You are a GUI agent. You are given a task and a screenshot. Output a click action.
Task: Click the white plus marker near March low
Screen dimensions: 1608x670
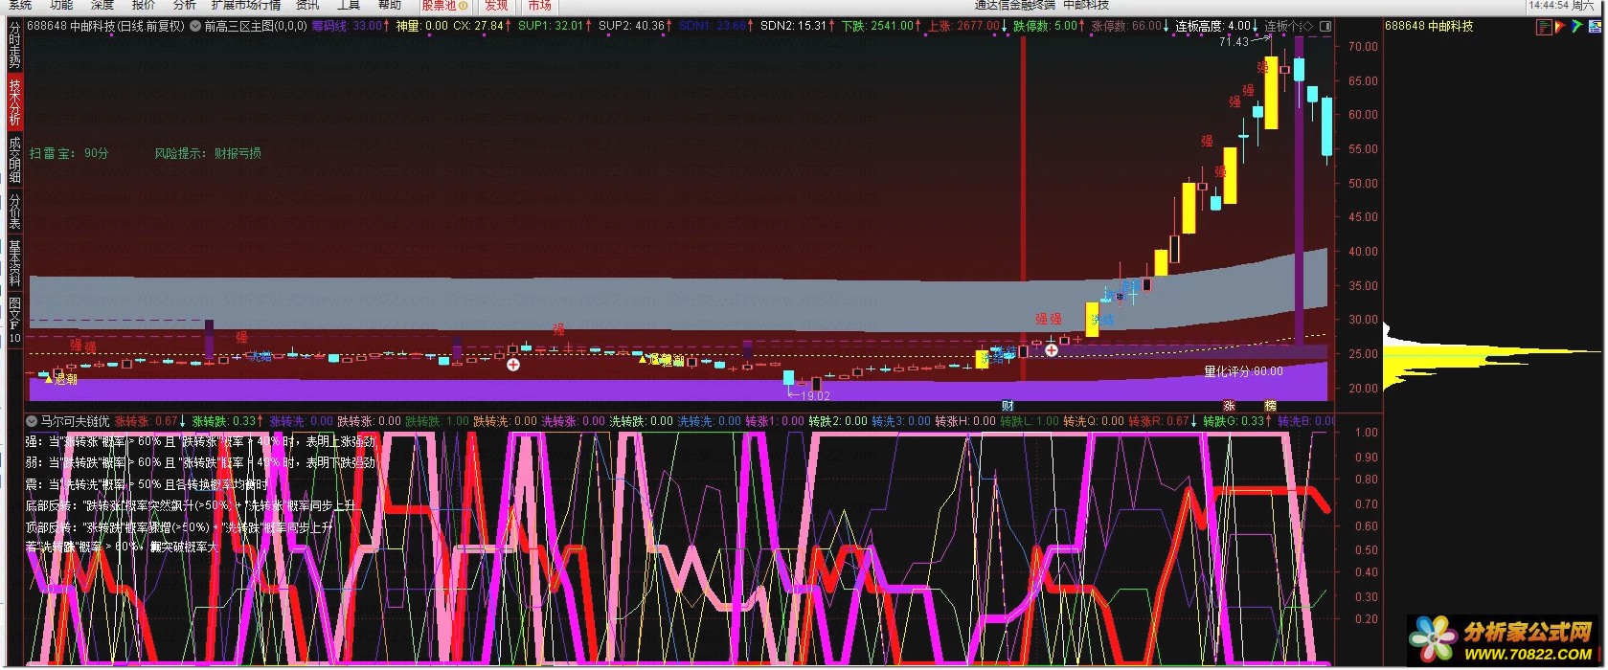click(x=513, y=365)
